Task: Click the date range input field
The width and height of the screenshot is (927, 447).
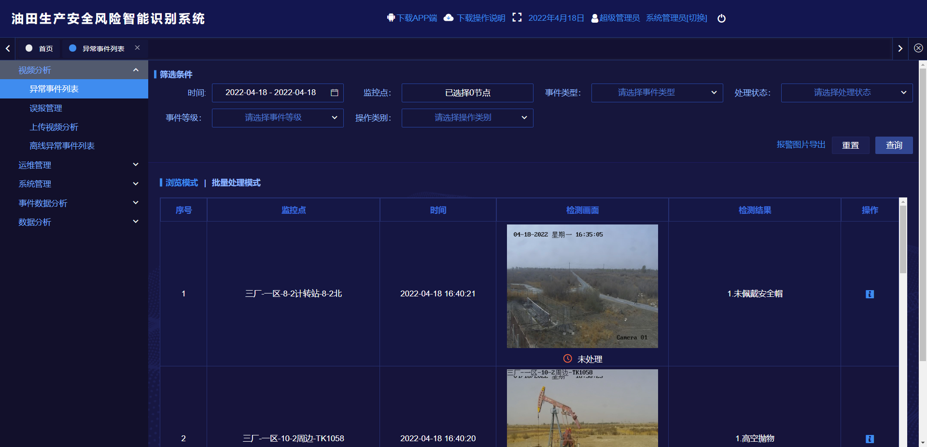Action: coord(278,93)
